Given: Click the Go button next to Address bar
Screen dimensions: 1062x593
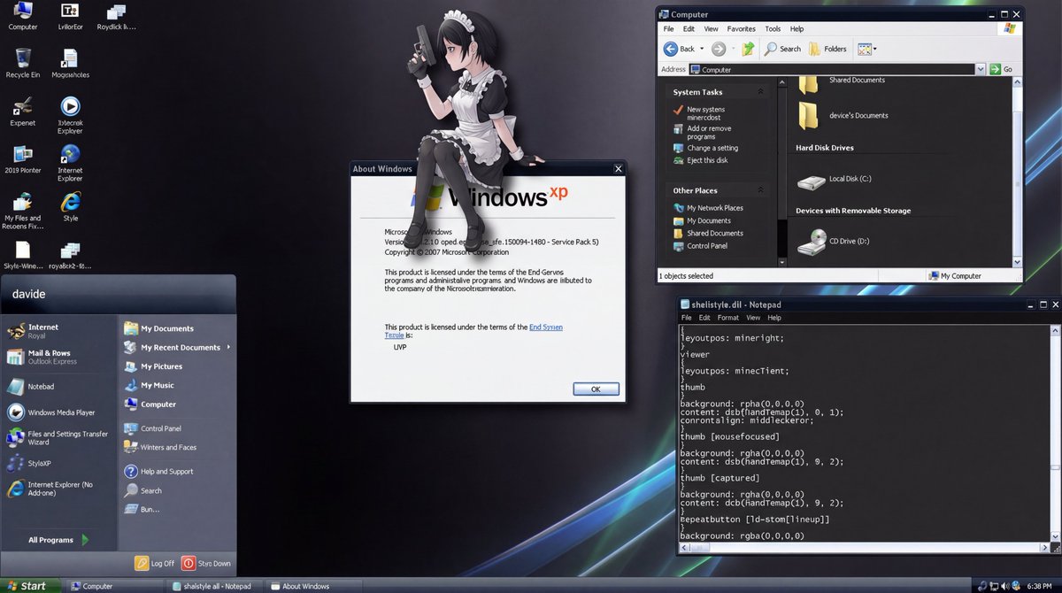Looking at the screenshot, I should click(x=1001, y=69).
